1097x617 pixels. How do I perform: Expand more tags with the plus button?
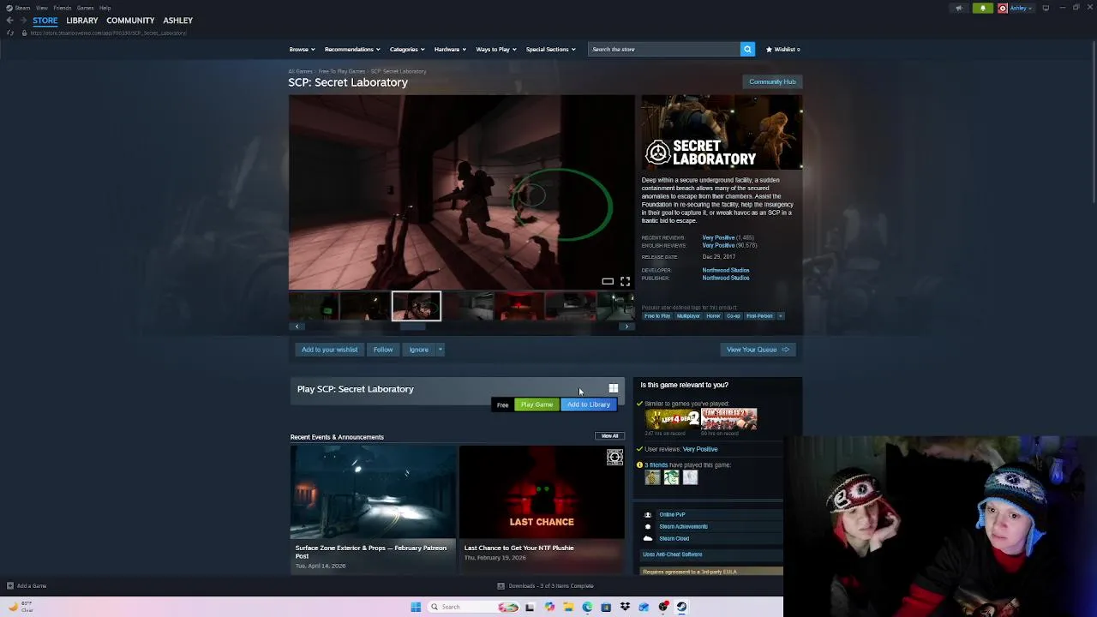tap(780, 316)
